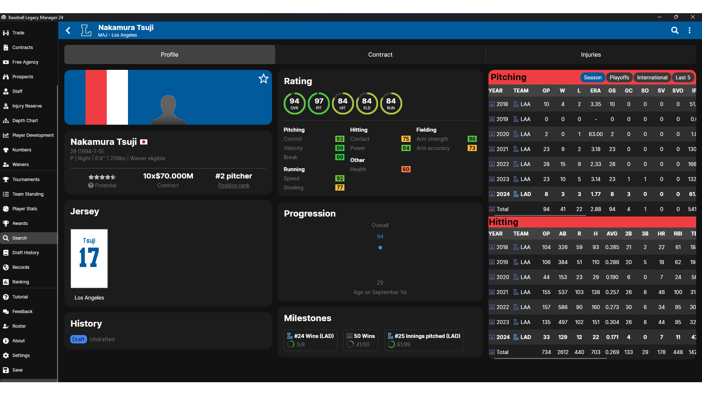Click the 2022 LAA pitching row

tap(592, 164)
